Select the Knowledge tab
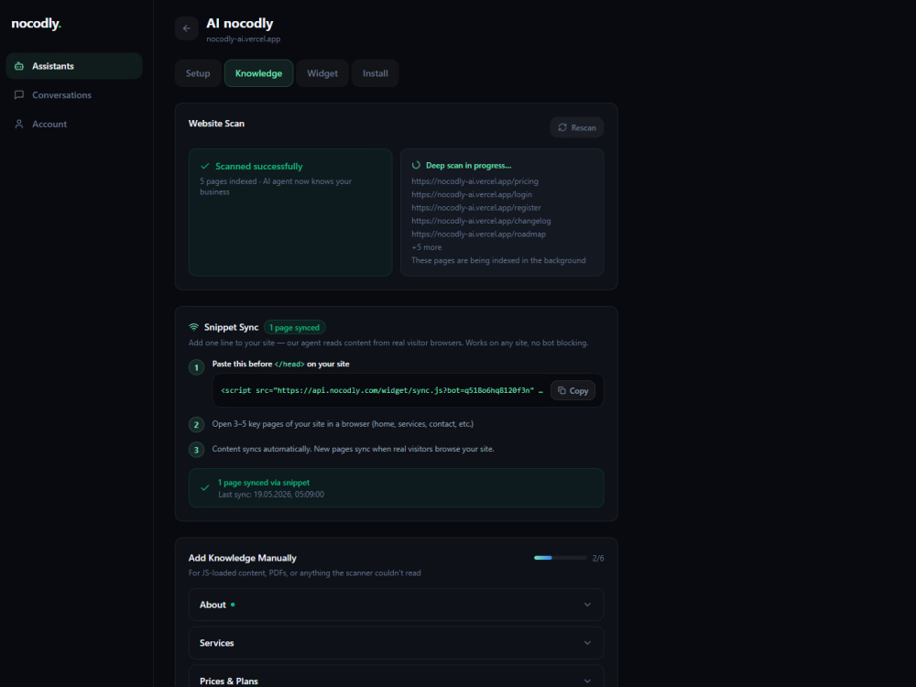Screen dimensions: 916x687 click(x=259, y=73)
